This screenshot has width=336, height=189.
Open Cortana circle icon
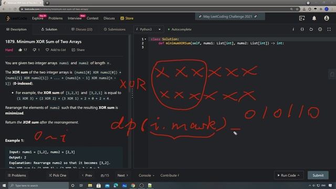tap(72, 185)
